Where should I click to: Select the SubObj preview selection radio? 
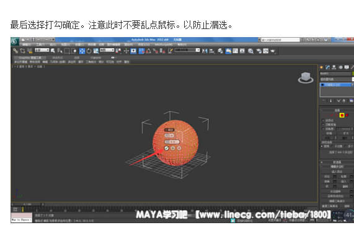(332, 146)
